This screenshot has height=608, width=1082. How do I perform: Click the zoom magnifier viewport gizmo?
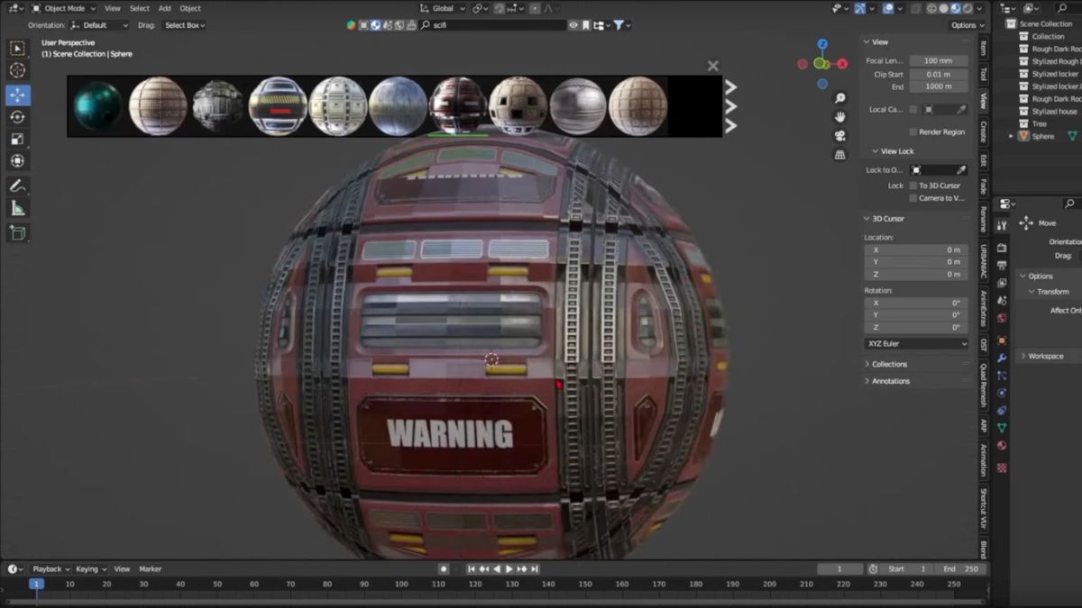840,98
